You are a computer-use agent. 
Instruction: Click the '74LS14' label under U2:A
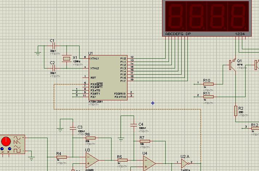tap(185, 170)
